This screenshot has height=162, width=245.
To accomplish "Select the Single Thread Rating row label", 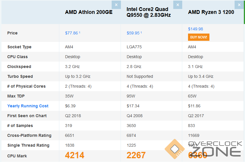I will pyautogui.click(x=28, y=145).
